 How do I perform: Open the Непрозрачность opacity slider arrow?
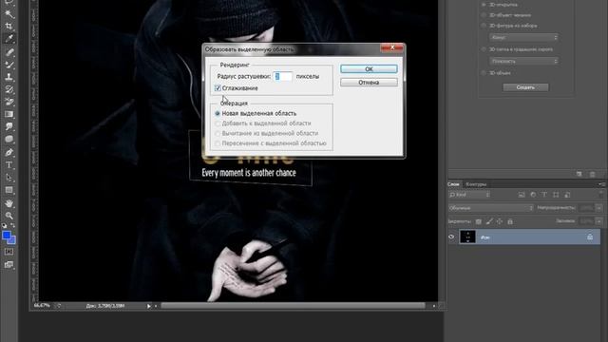[599, 208]
